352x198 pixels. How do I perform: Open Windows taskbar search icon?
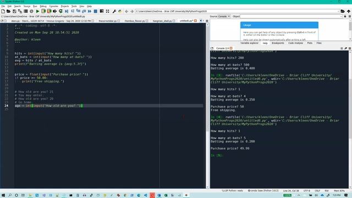[10, 195]
